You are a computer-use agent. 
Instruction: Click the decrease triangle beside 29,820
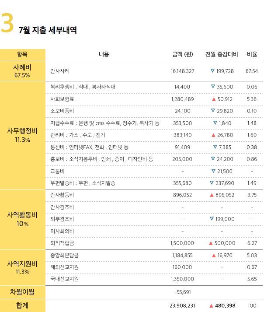click(x=213, y=110)
